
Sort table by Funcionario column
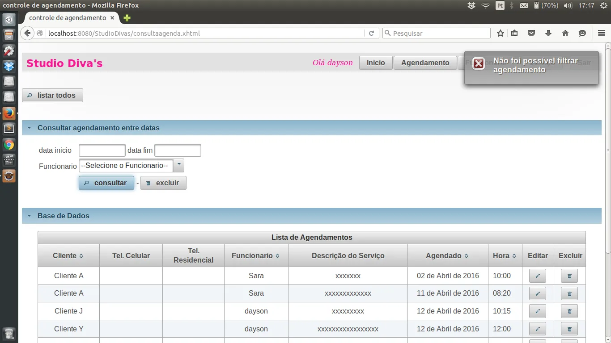pyautogui.click(x=278, y=256)
